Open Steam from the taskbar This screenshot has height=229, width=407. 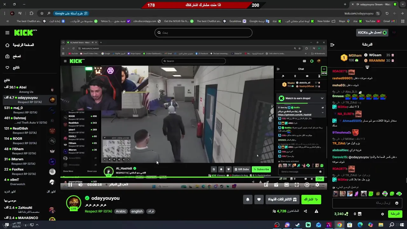click(298, 225)
